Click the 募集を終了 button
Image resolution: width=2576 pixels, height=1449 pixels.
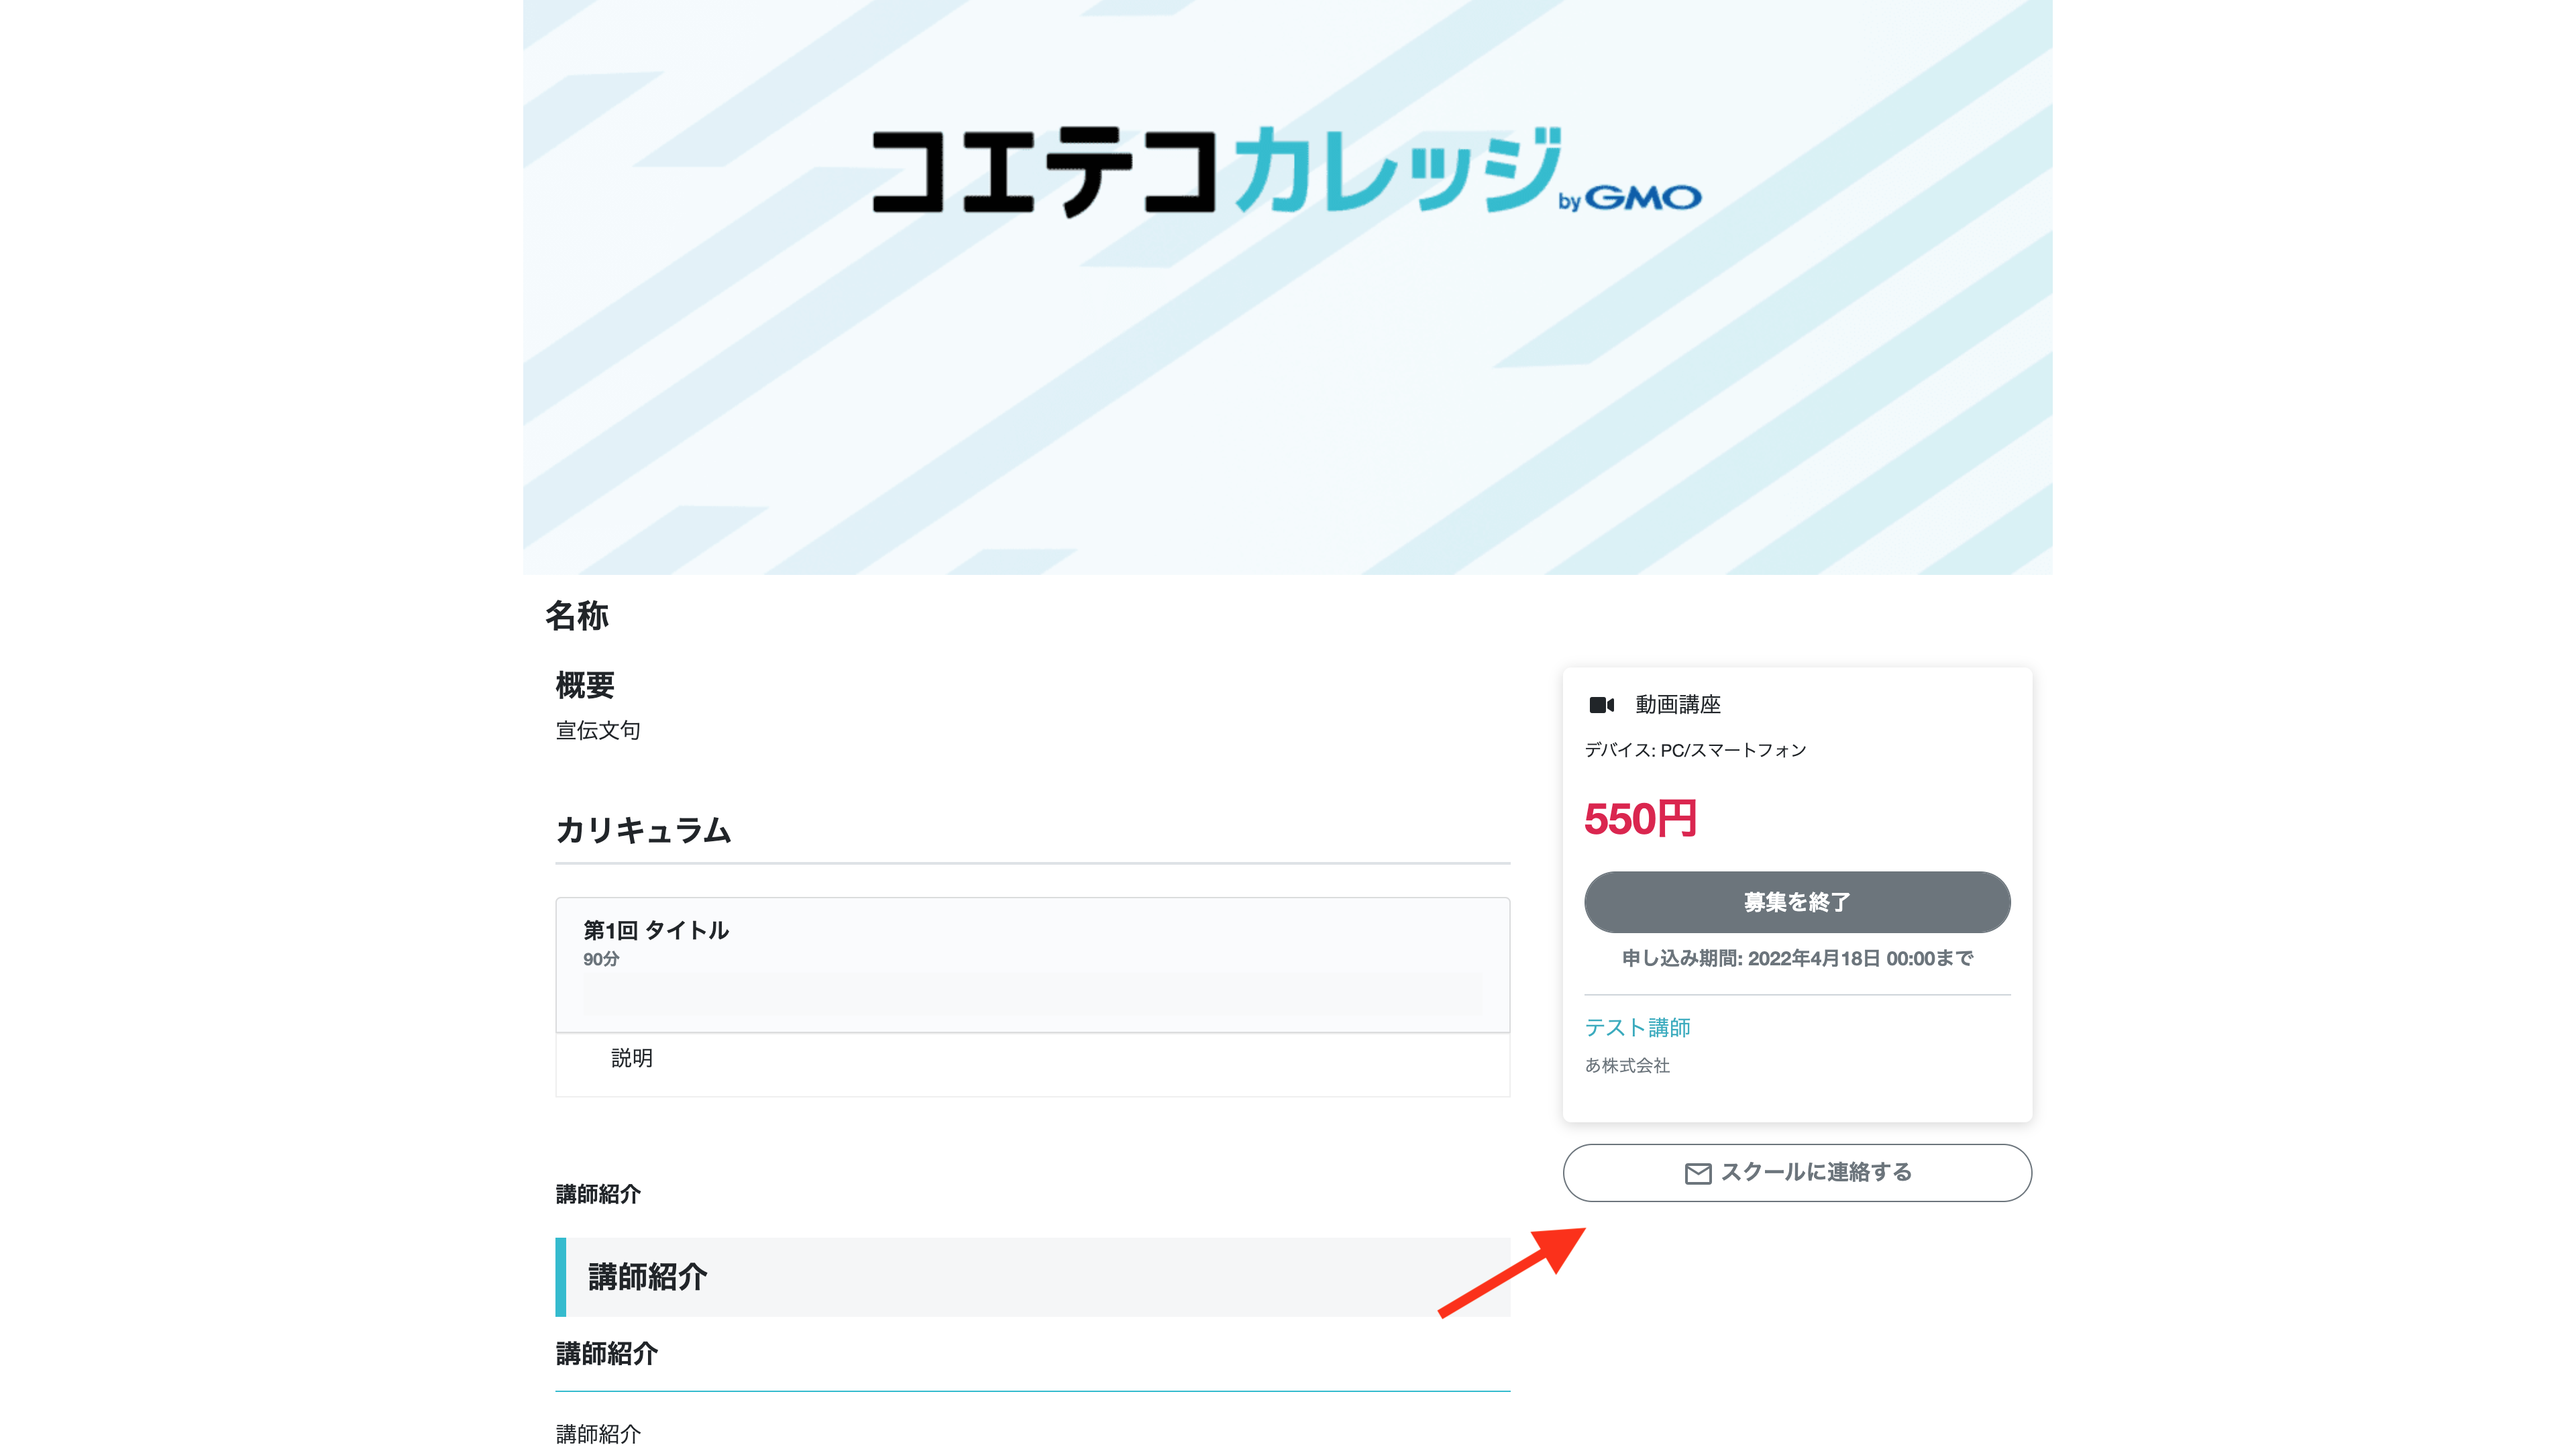[1797, 902]
